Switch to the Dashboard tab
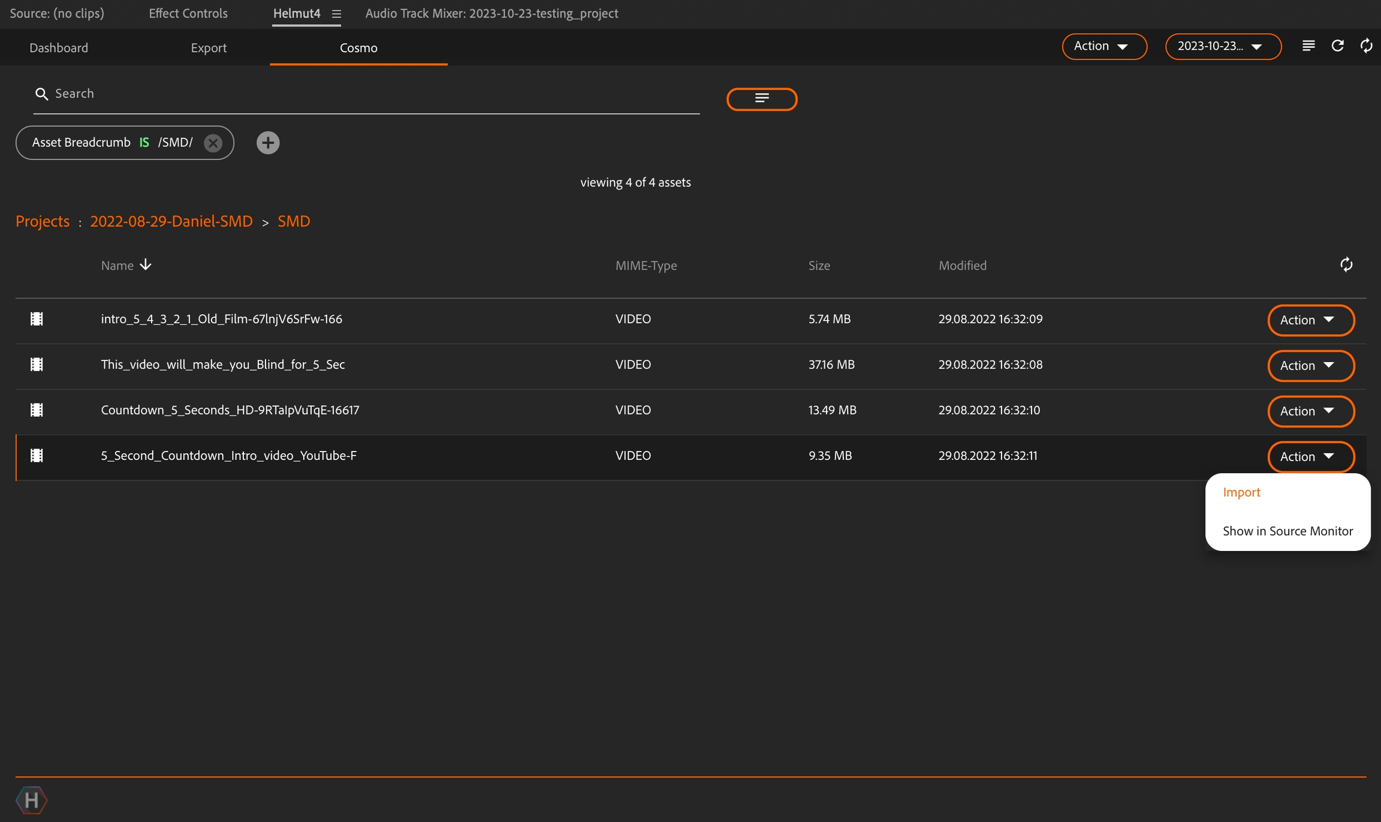This screenshot has height=822, width=1381. 59,47
